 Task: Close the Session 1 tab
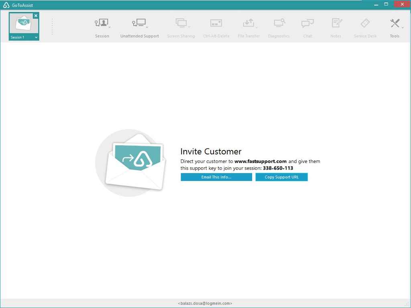tap(36, 16)
